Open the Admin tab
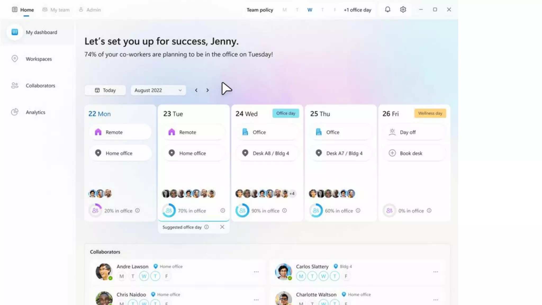Screen dimensions: 542x305 click(90, 10)
